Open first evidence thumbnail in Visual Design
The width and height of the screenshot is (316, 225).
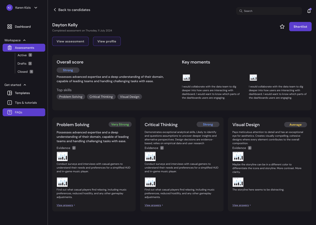238,156
